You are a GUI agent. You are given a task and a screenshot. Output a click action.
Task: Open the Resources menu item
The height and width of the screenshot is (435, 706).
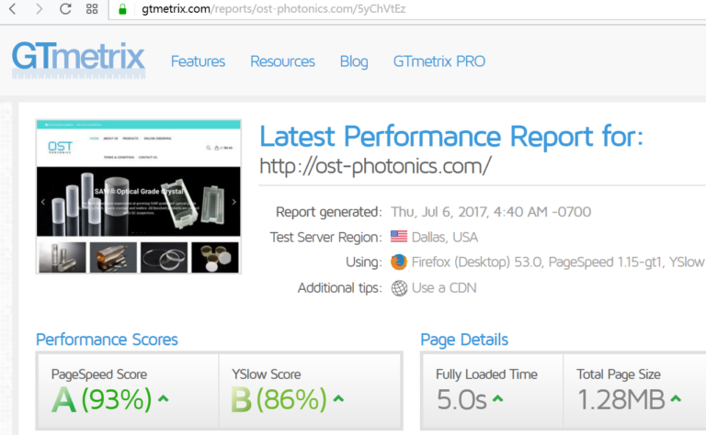coord(282,61)
